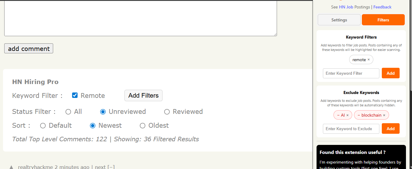Screen dimensions: 412x169
Task: Click the add comment button
Action: (x=29, y=49)
